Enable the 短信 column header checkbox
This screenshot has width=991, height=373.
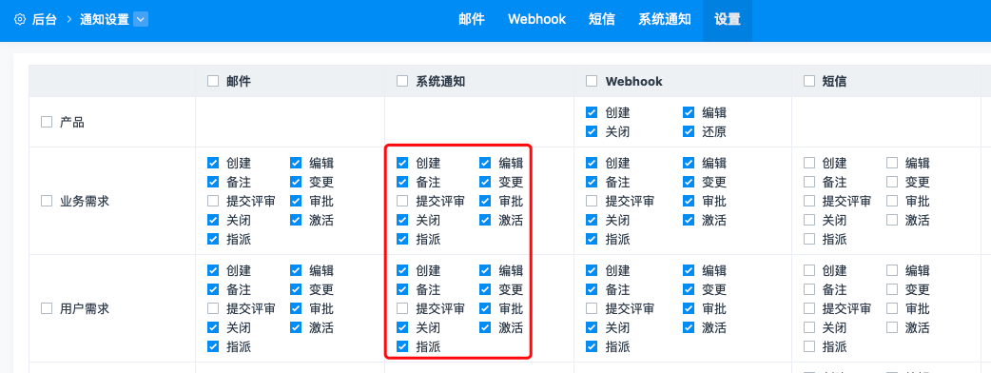tap(809, 81)
